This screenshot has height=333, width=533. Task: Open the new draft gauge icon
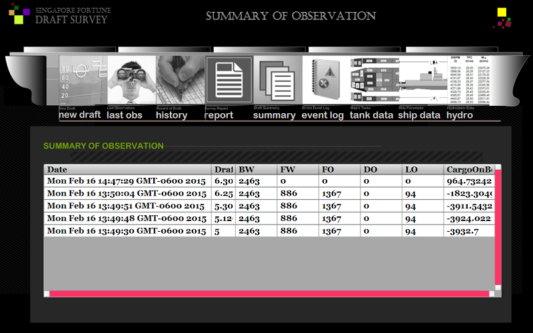(x=83, y=80)
